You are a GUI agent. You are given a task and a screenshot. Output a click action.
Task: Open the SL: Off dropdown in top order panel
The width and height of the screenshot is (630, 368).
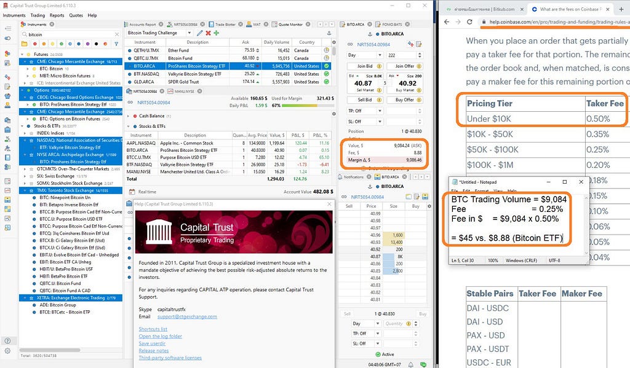(380, 121)
